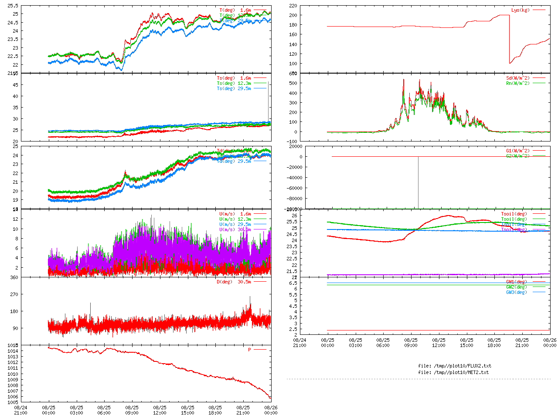Click the red Lys(kg) legend line sample
The width and height of the screenshot is (558, 418).
point(539,10)
